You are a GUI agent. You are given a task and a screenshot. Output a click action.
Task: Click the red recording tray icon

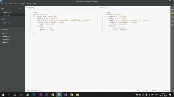[143, 95]
